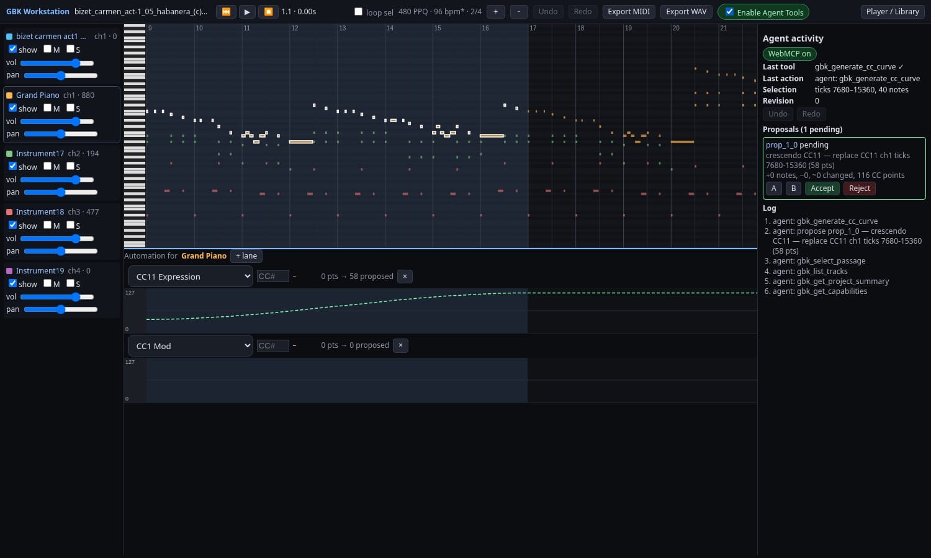
Task: Reject the prop_1_0 proposal
Action: coord(860,188)
